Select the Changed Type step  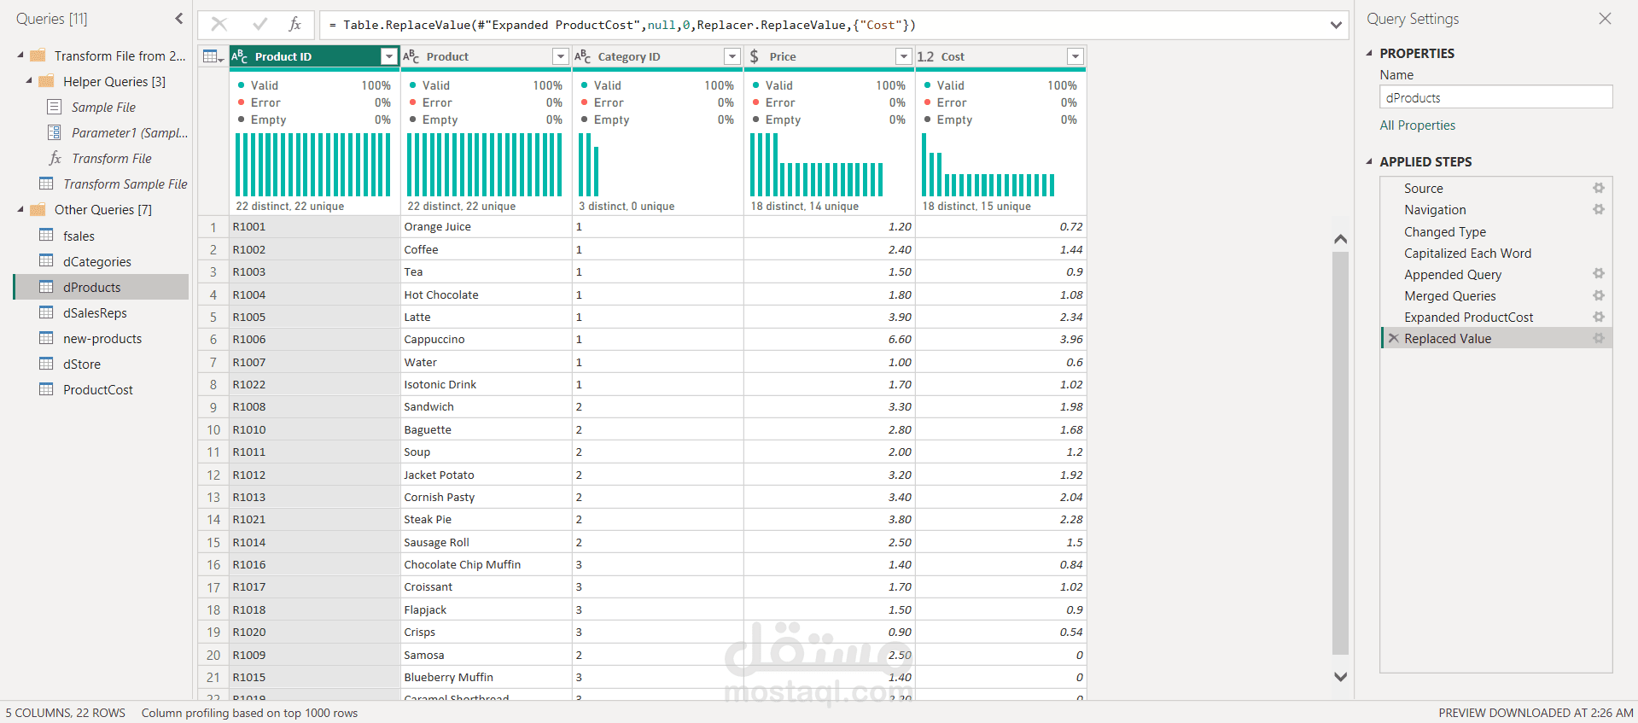1444,231
